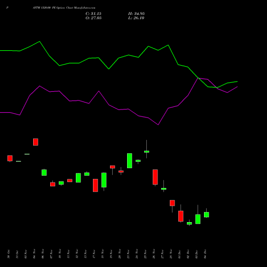Click the 02 Dec date label
The width and height of the screenshot is (267, 267).
(x=188, y=254)
